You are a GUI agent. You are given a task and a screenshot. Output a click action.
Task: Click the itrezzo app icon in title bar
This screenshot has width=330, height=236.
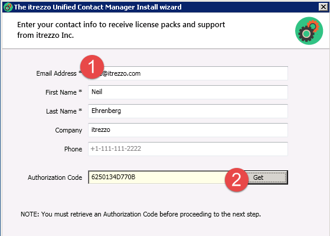coord(8,7)
